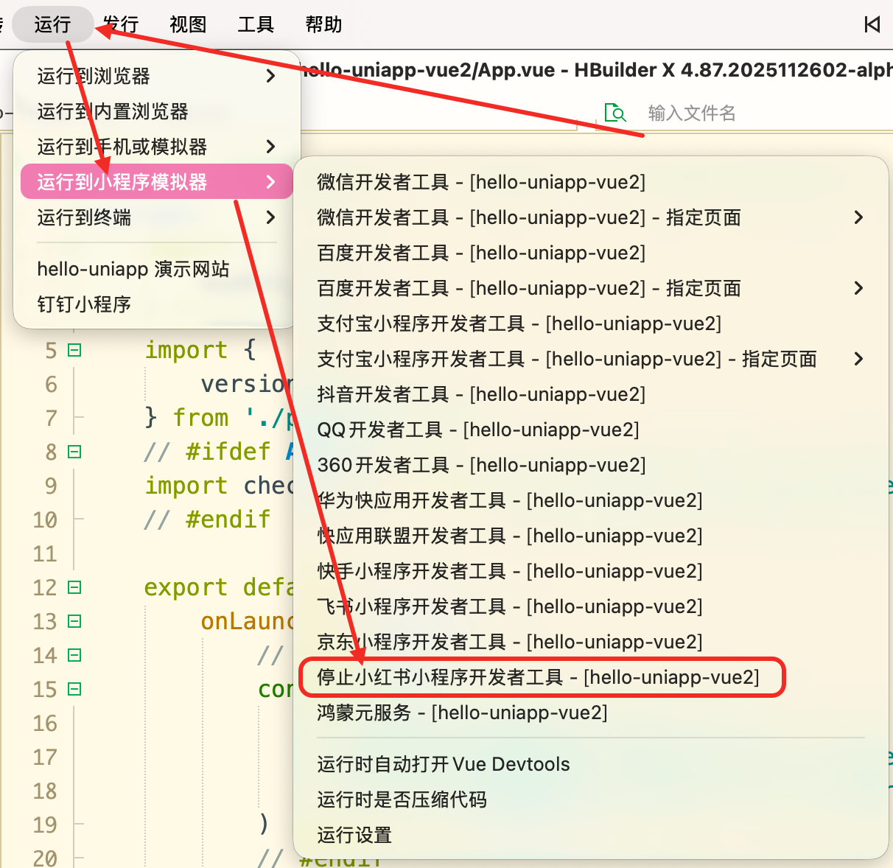
Task: Open the 视图 menu
Action: point(188,24)
